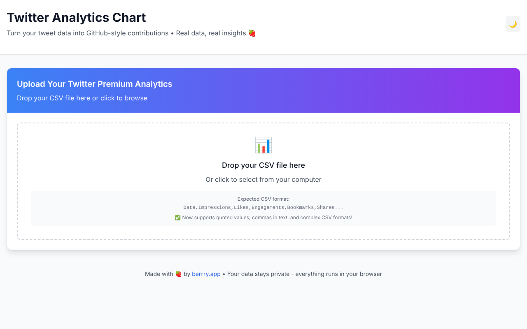
Task: Click 'Or click to select from your computer'
Action: (x=263, y=179)
